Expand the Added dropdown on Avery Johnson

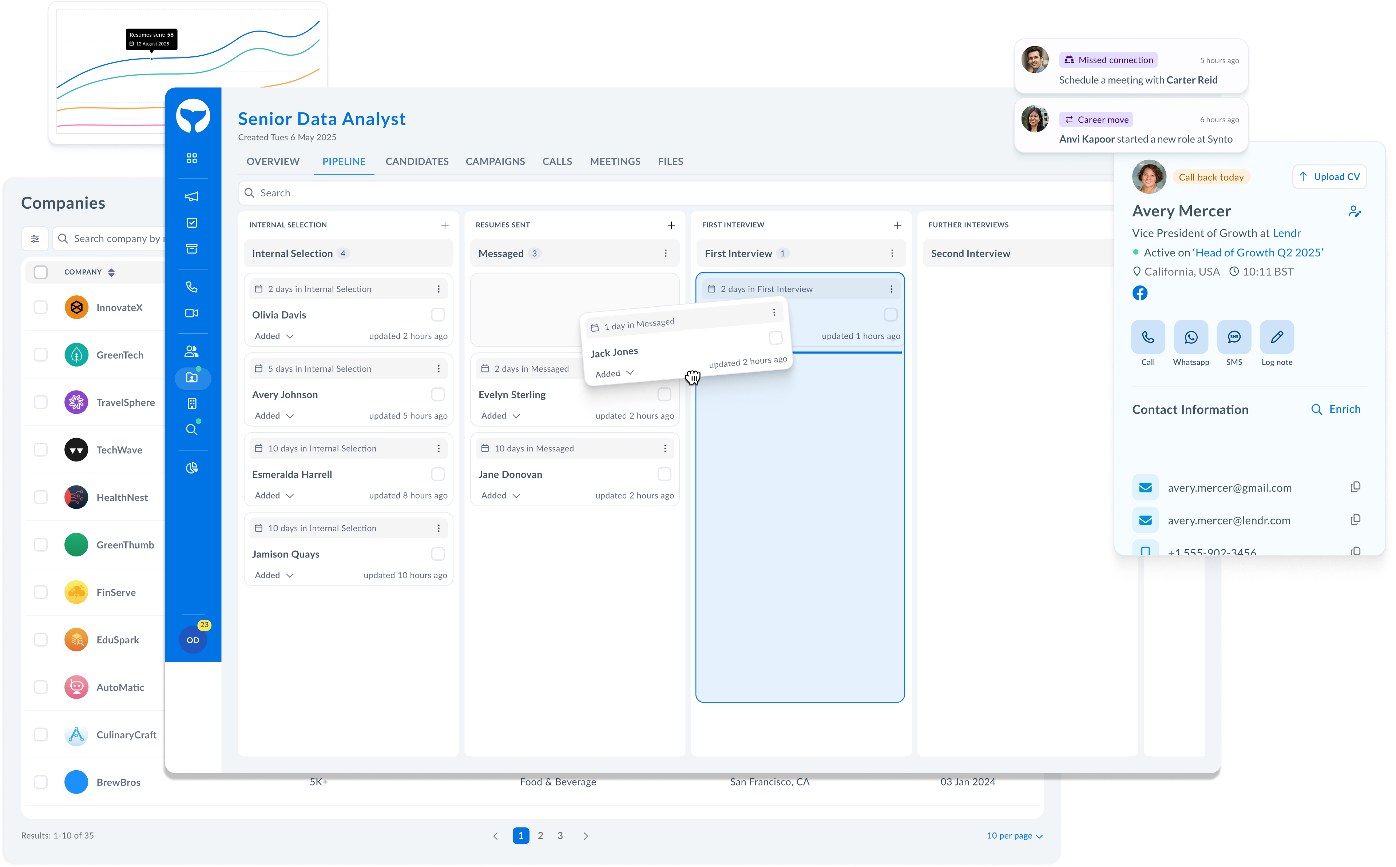coord(290,416)
